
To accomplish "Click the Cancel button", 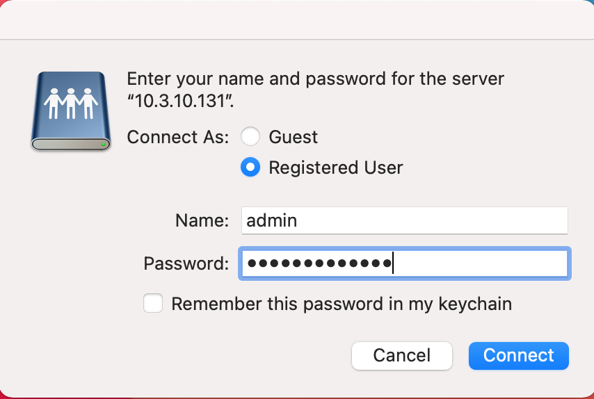I will [x=402, y=355].
